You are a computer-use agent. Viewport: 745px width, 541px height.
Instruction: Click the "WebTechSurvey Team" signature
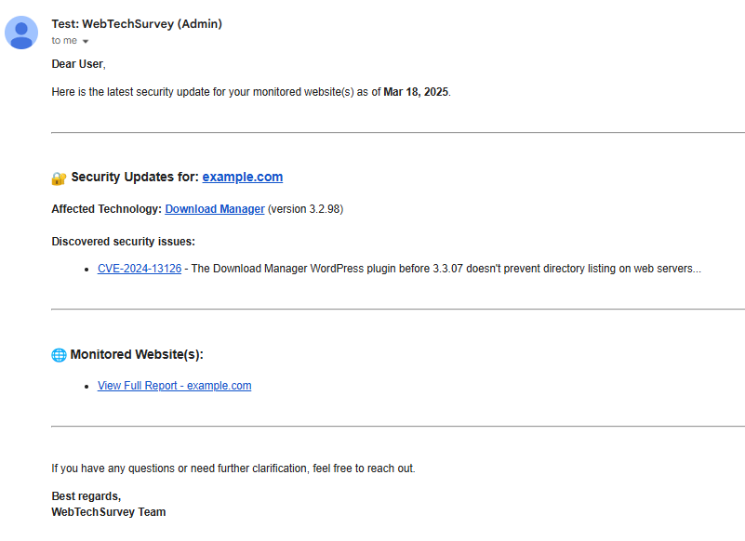[x=108, y=511]
